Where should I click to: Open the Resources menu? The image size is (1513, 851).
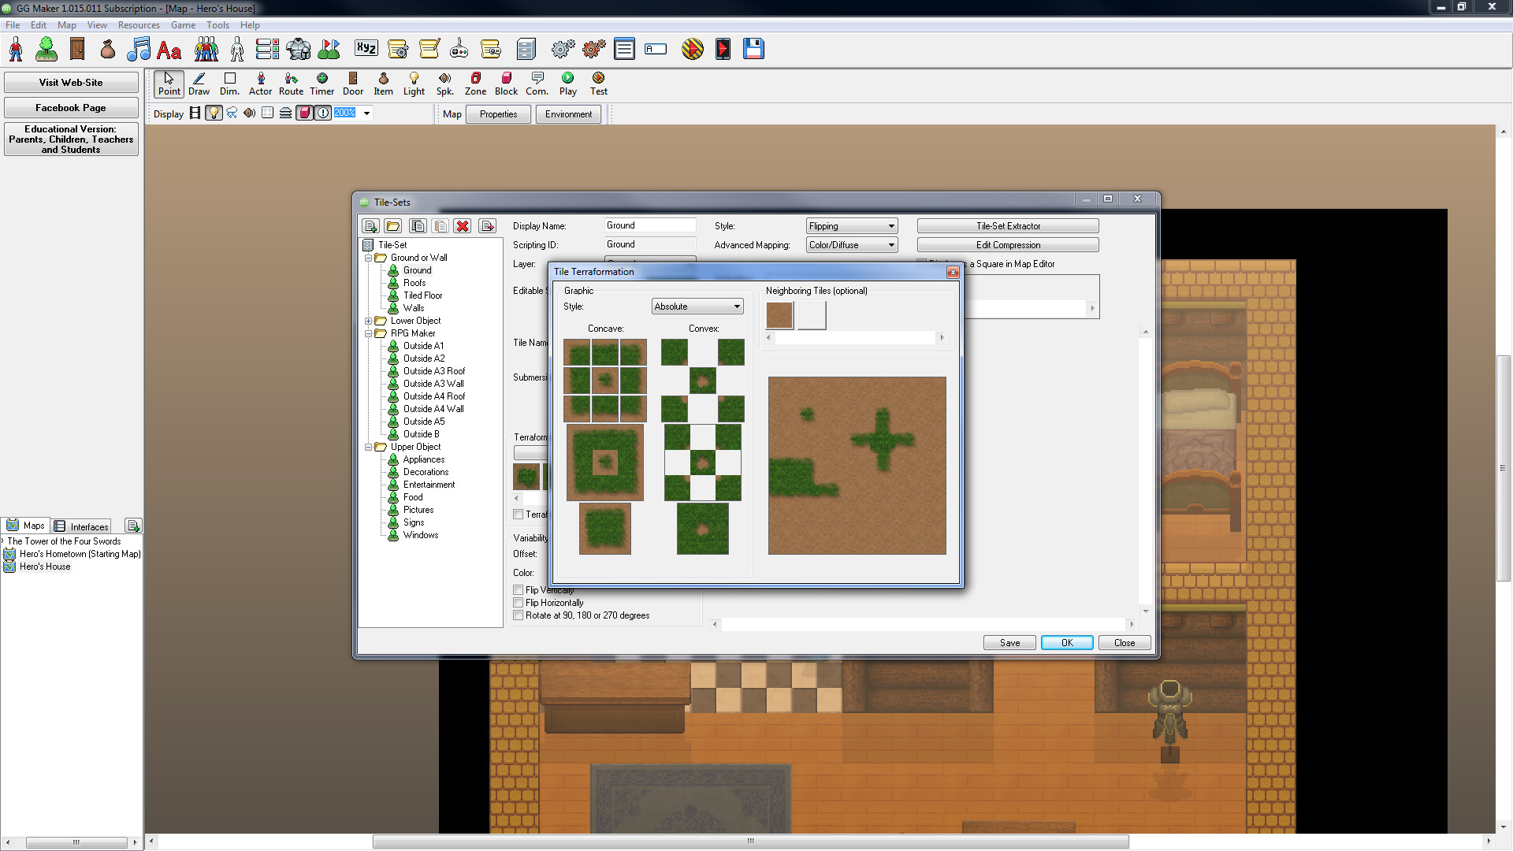139,25
